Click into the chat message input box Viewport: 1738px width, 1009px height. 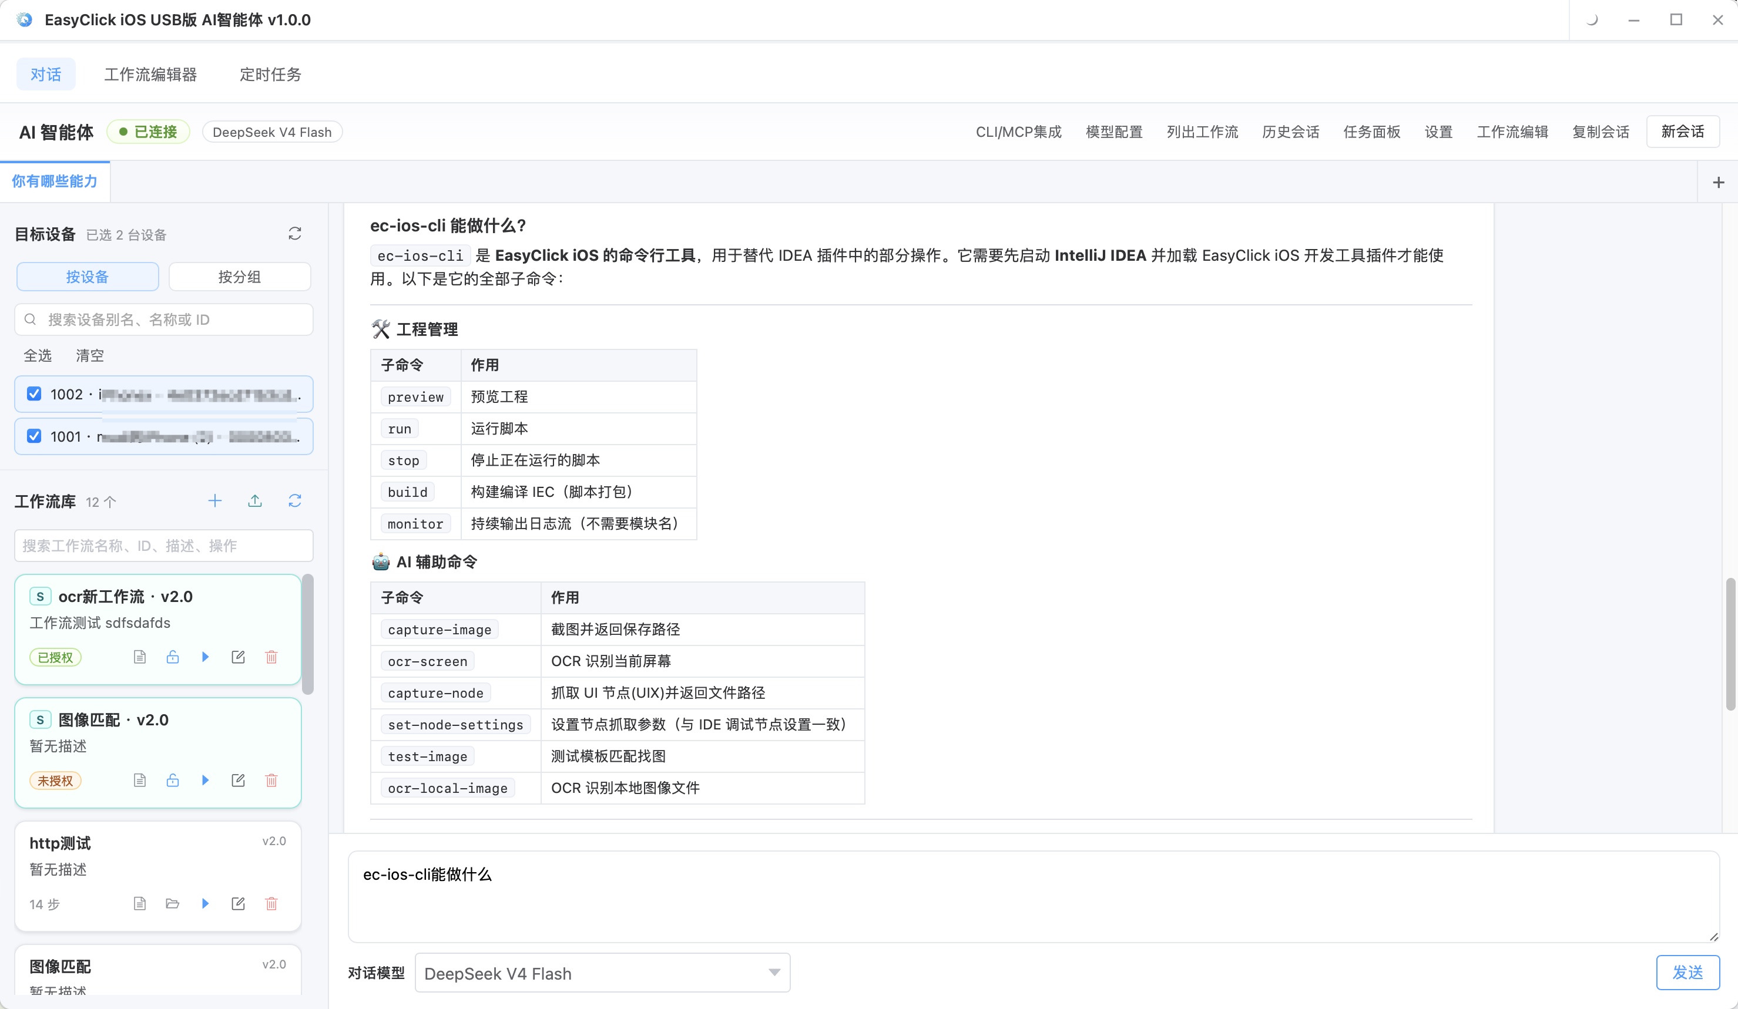click(1033, 896)
